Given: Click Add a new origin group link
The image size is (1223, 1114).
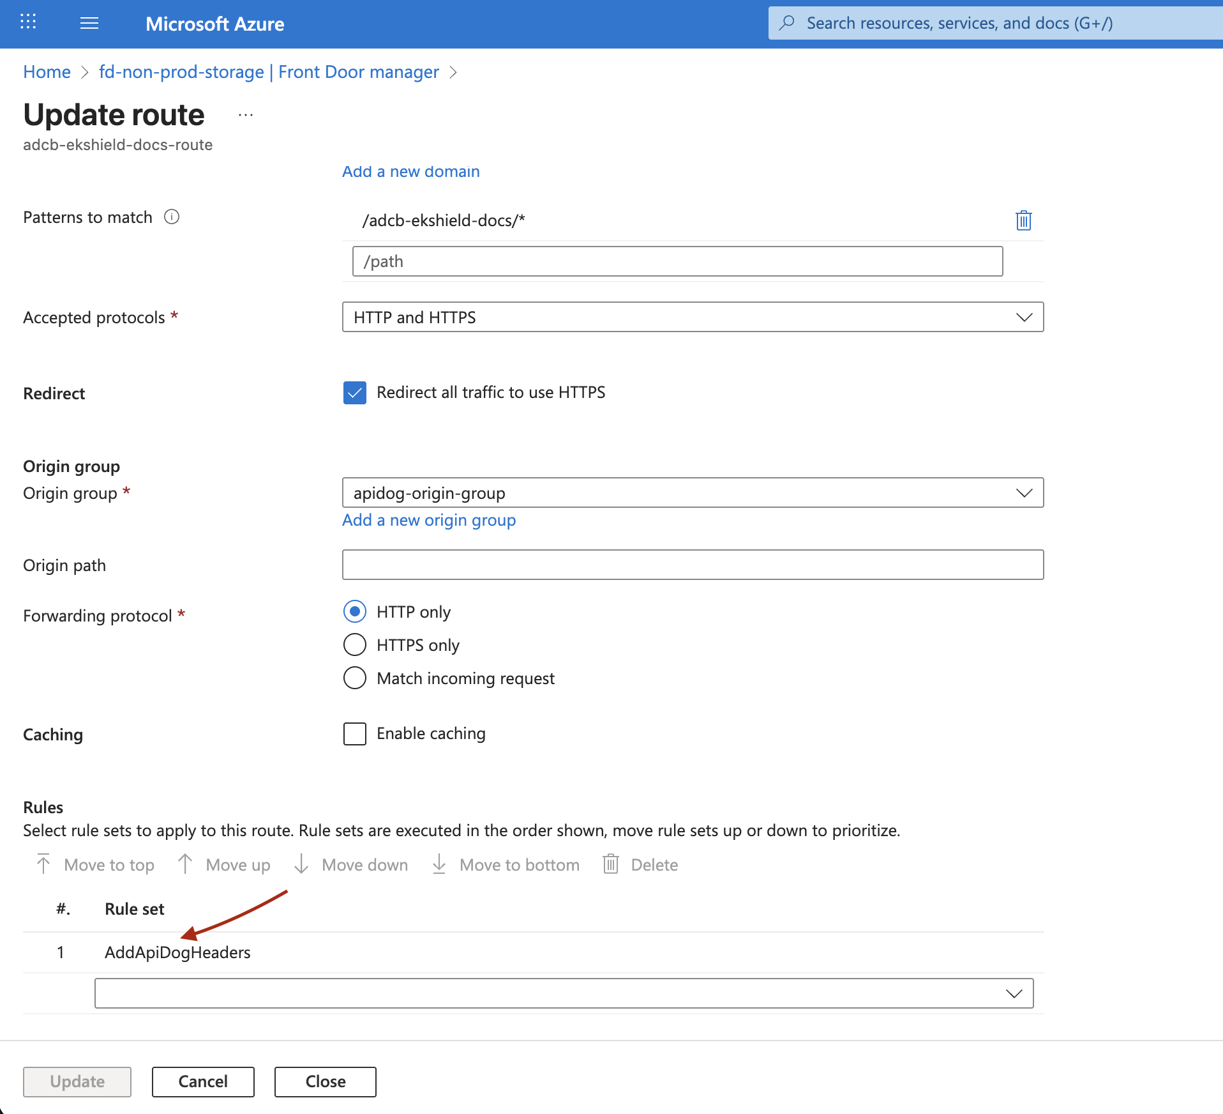Looking at the screenshot, I should tap(429, 521).
